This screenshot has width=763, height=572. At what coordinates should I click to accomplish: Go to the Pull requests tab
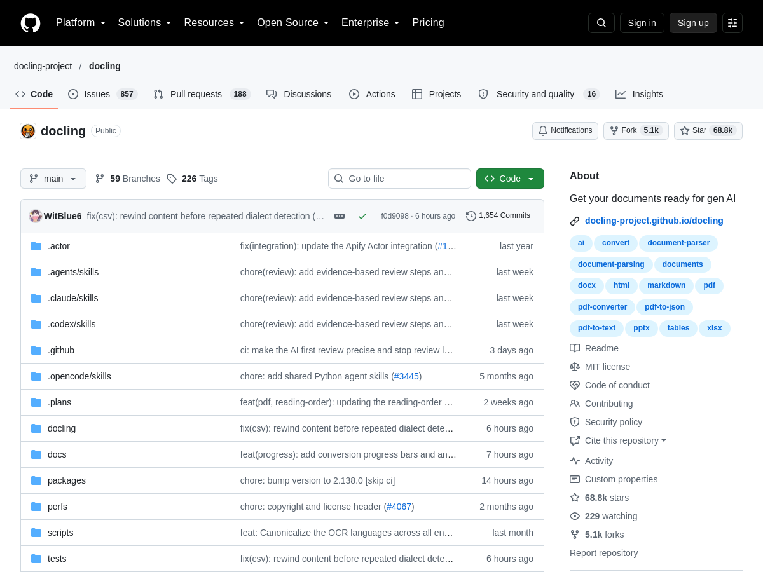[x=202, y=94]
